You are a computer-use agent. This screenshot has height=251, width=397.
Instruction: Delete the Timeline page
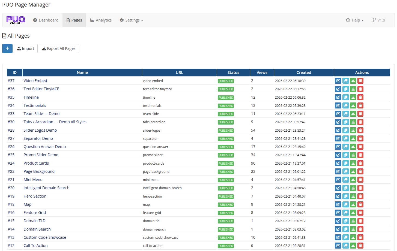point(360,97)
